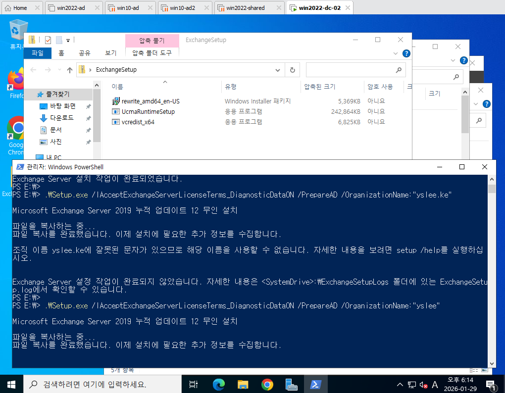The height and width of the screenshot is (393, 505).
Task: Click the taskbar clock showing 6:14
Action: pos(460,384)
